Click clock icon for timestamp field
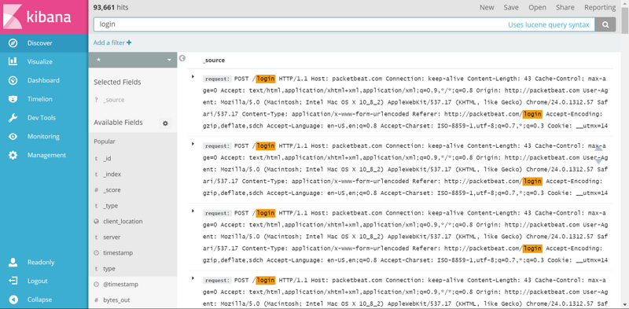This screenshot has width=629, height=309. click(96, 253)
